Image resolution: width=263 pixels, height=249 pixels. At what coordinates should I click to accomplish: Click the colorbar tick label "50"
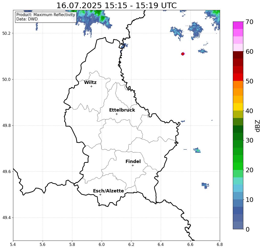pos(249,81)
